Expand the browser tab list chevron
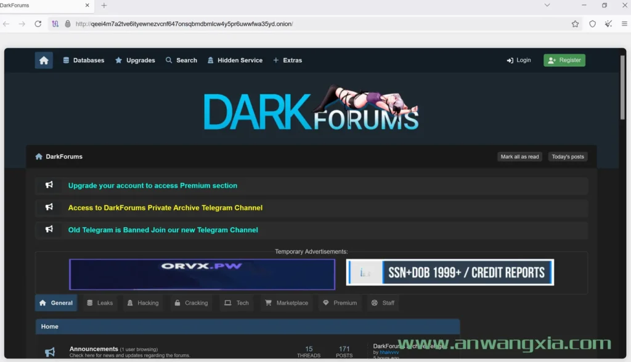The width and height of the screenshot is (631, 362). point(547,5)
